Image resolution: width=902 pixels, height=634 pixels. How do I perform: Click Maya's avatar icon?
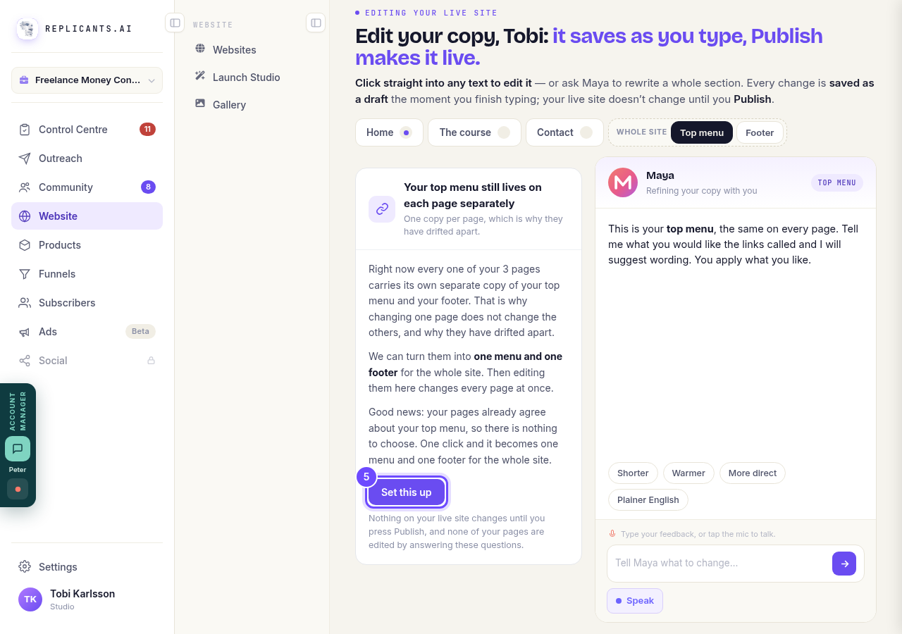click(623, 182)
